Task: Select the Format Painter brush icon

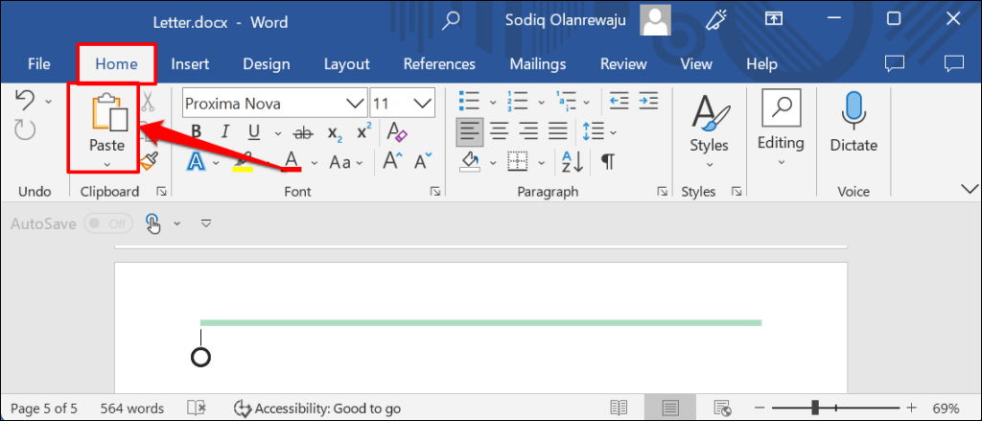Action: (148, 161)
